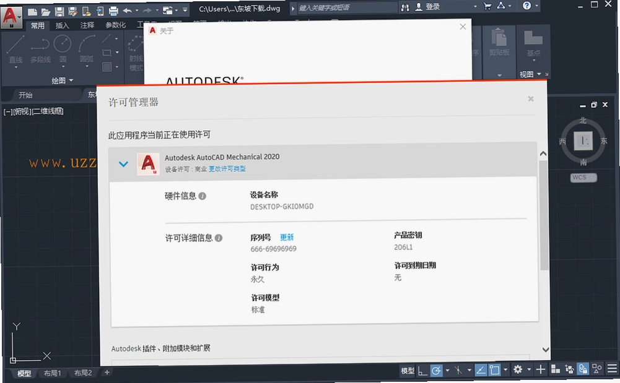This screenshot has width=620, height=383.
Task: Click the Help question mark icon
Action: (x=526, y=5)
